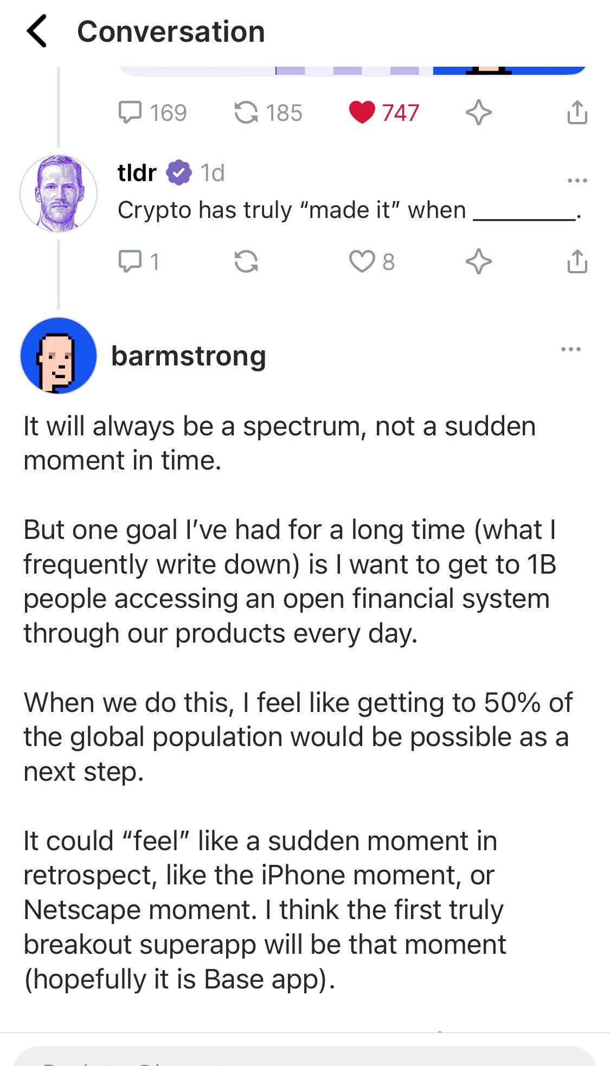Open more options on barmstrong's reply
The image size is (610, 1066).
pyautogui.click(x=571, y=350)
